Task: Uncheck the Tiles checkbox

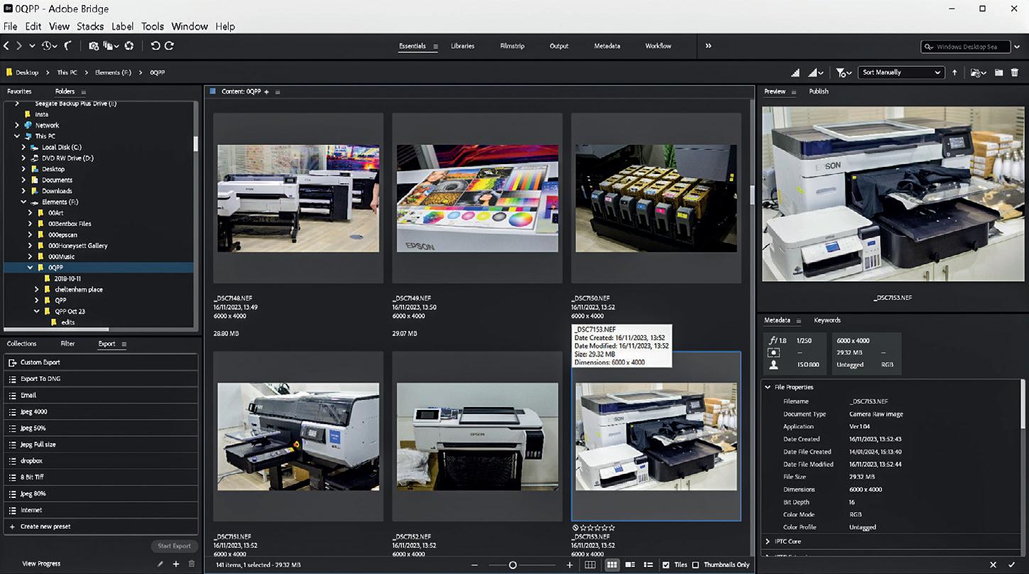Action: pyautogui.click(x=665, y=565)
